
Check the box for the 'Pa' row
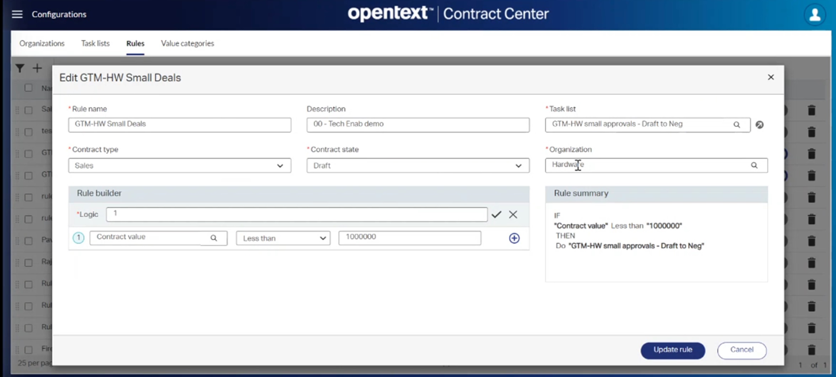(28, 241)
